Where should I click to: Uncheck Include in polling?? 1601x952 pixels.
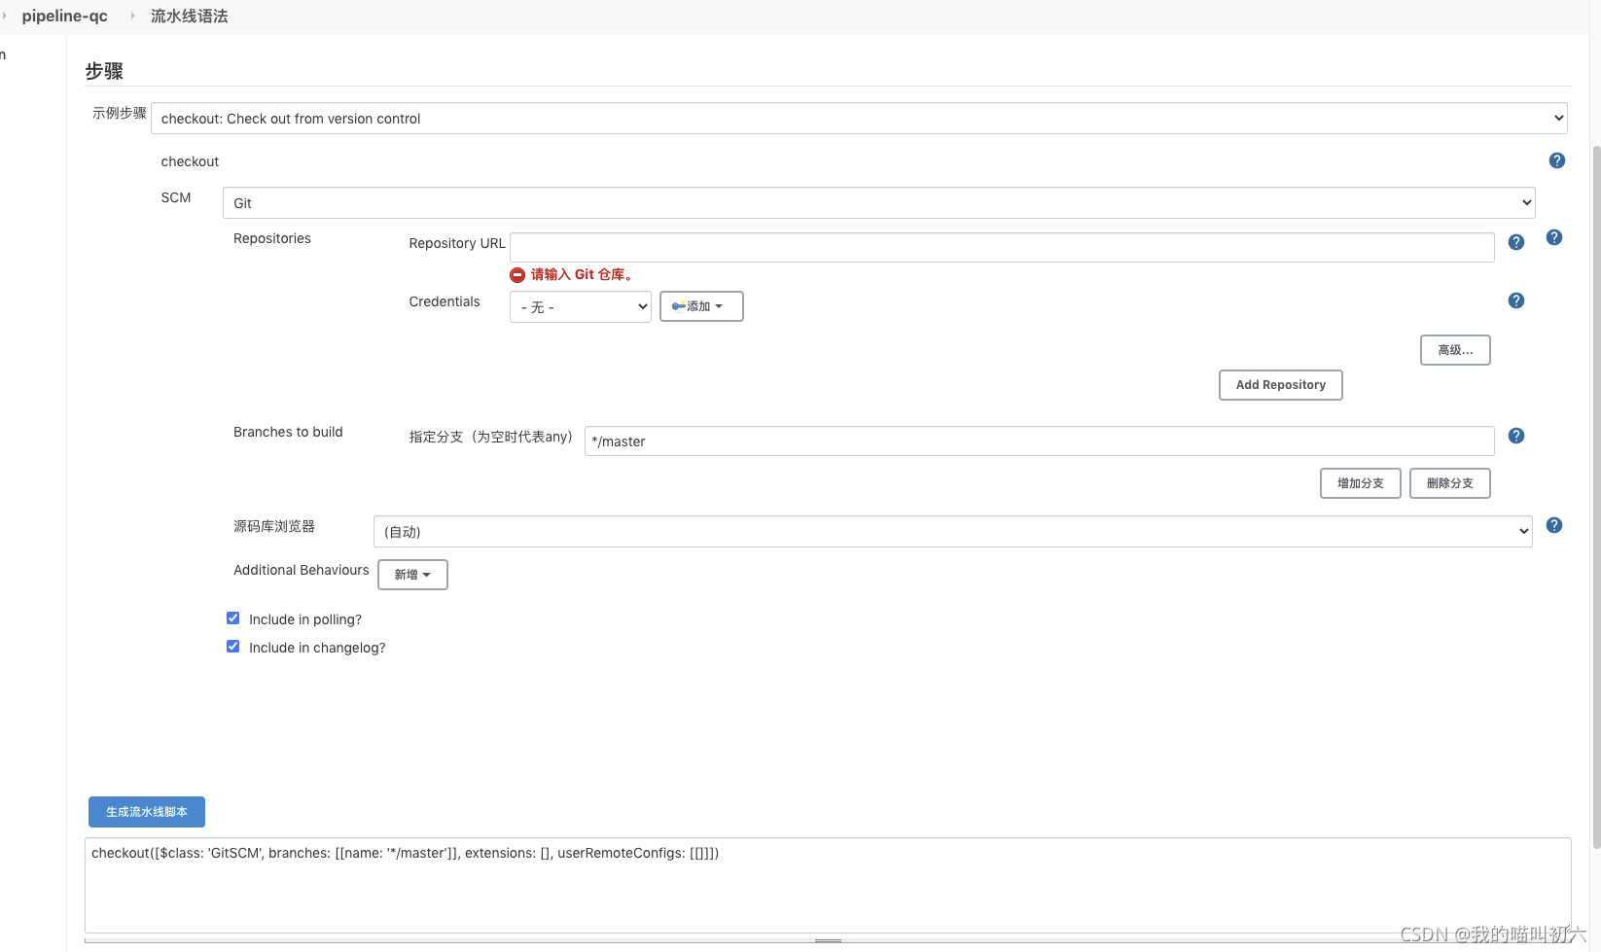232,617
